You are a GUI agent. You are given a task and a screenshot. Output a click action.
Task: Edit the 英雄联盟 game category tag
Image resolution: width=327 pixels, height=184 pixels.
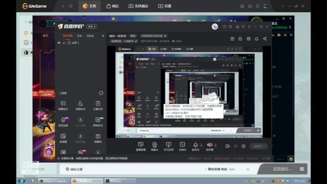pyautogui.click(x=124, y=41)
